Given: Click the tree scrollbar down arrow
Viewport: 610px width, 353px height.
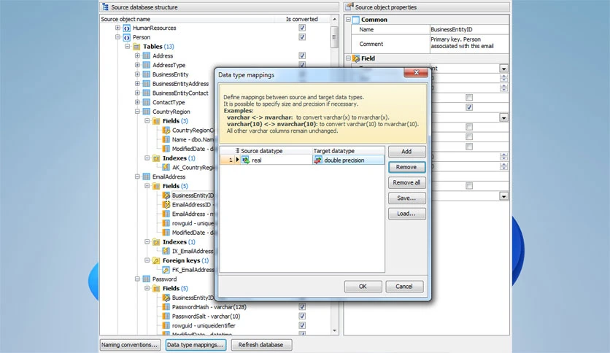Looking at the screenshot, I should coord(335,330).
